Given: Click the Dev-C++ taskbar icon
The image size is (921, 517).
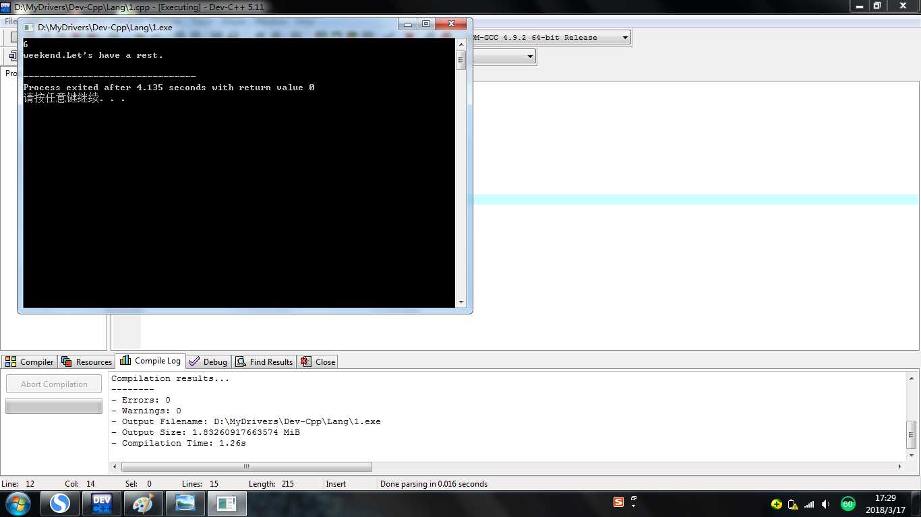Looking at the screenshot, I should tap(101, 504).
